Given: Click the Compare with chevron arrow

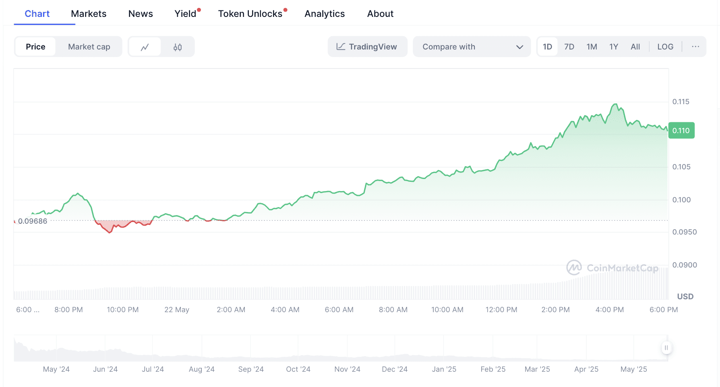Looking at the screenshot, I should (x=519, y=47).
